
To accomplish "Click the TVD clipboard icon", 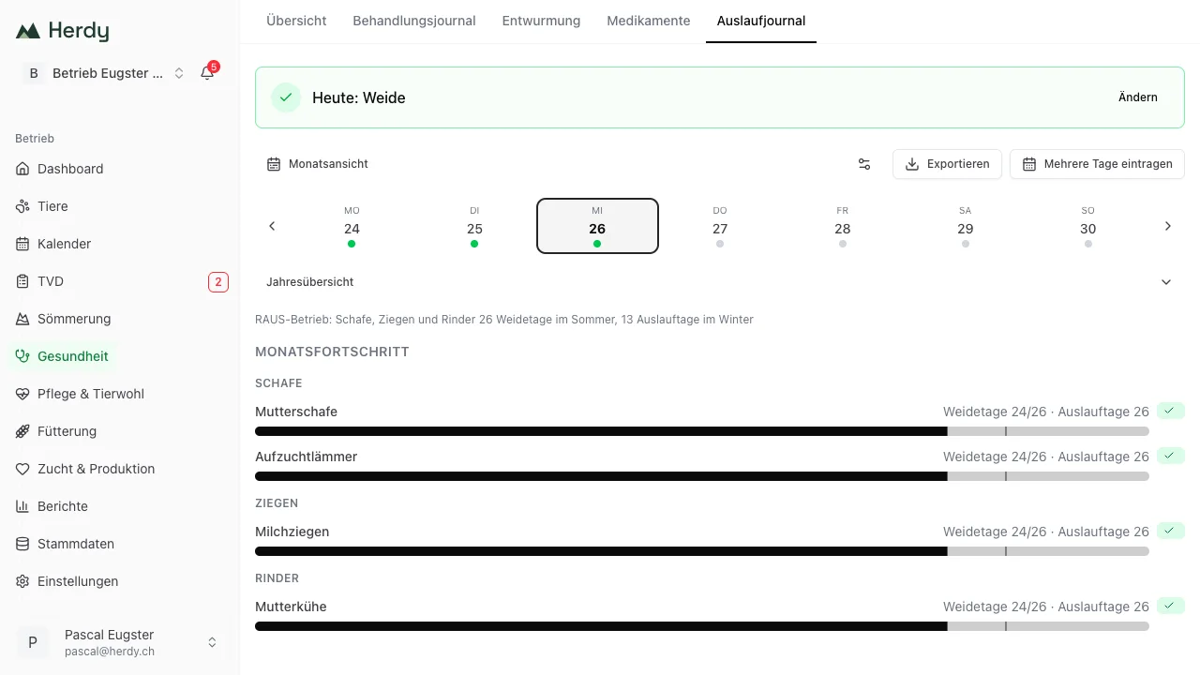I will [x=22, y=281].
